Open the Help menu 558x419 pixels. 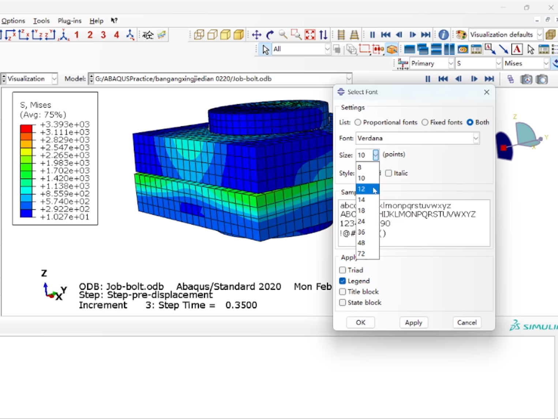97,21
